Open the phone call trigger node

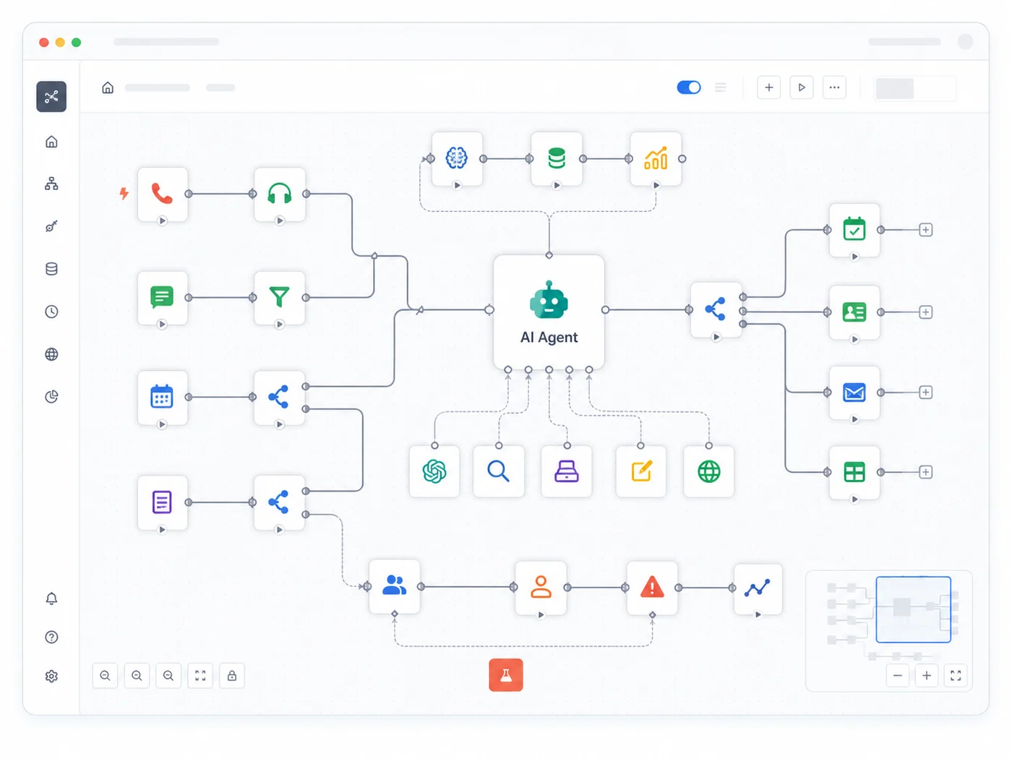tap(163, 194)
